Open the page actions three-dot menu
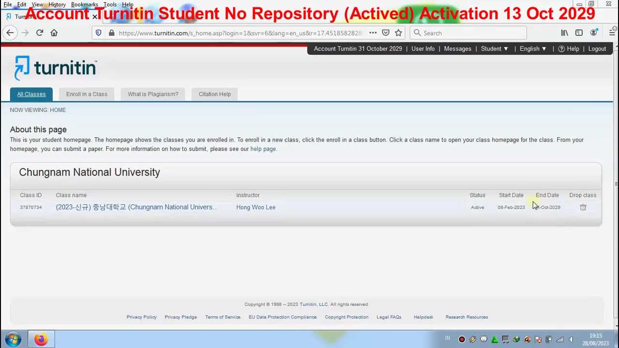This screenshot has height=348, width=619. [373, 33]
